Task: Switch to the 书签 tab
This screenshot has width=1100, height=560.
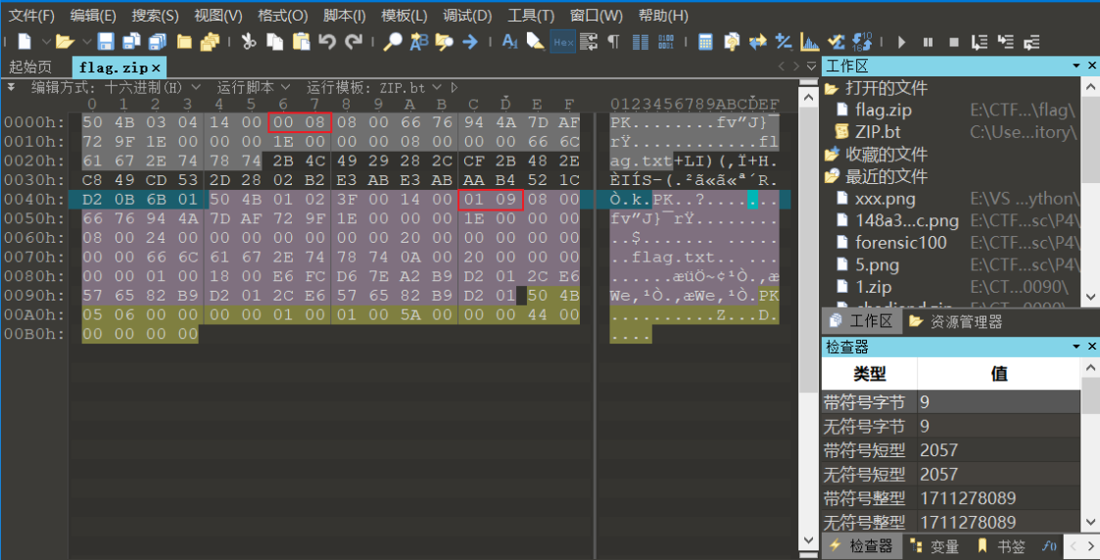Action: [1000, 546]
